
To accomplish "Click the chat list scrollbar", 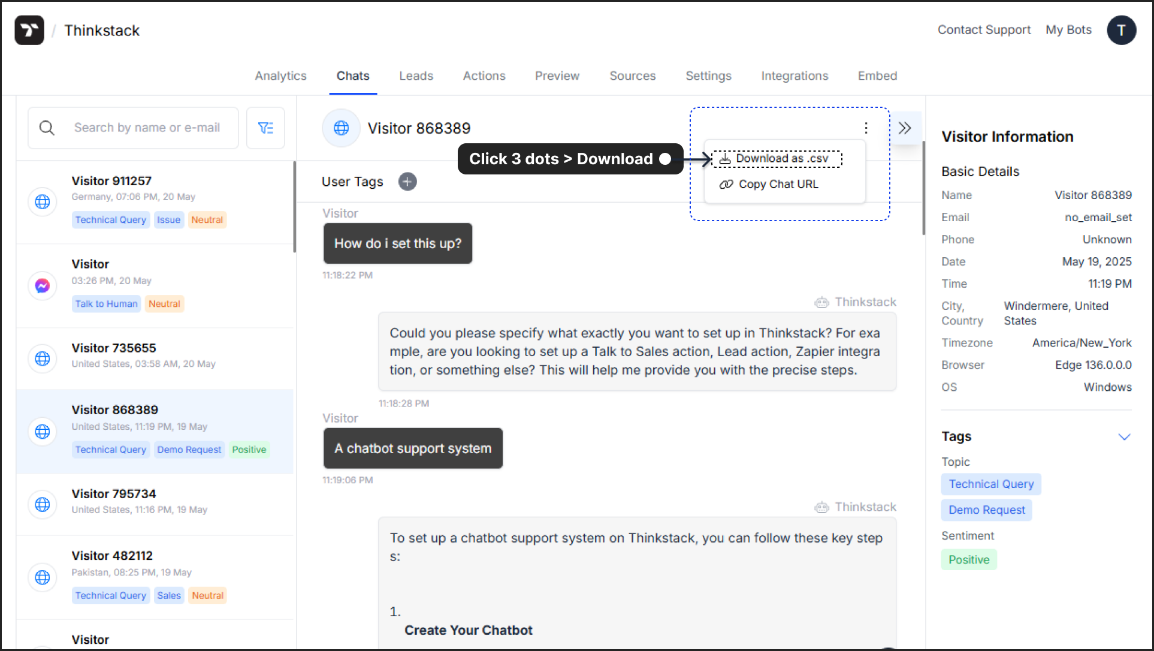I will pos(294,207).
